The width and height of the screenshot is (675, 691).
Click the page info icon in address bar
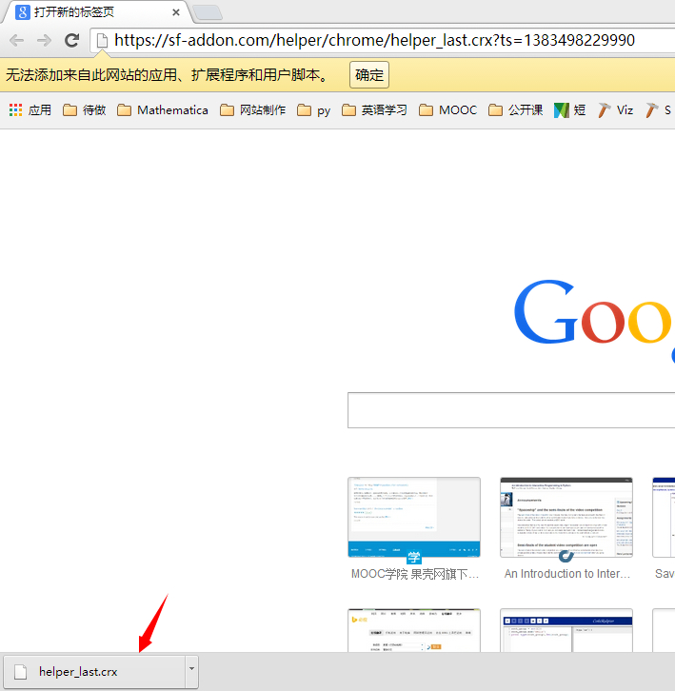(102, 41)
